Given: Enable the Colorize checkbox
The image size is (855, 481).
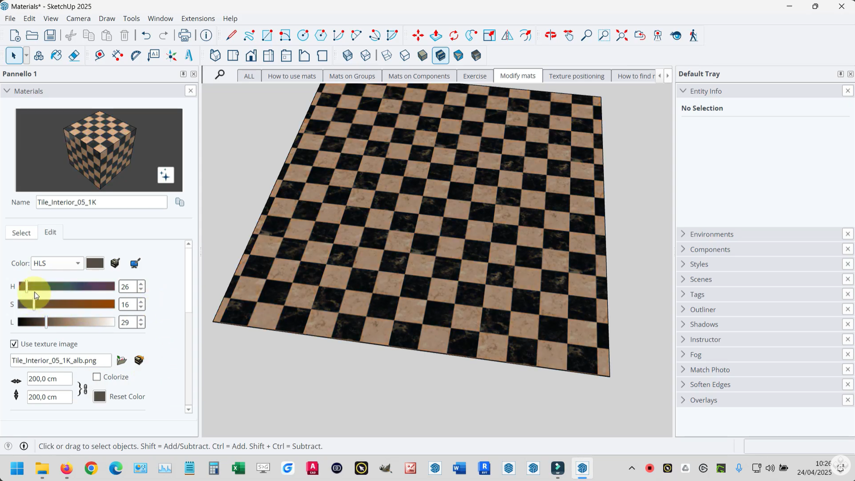Looking at the screenshot, I should tap(97, 377).
